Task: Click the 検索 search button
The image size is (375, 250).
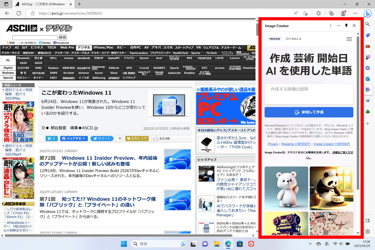Action: click(x=62, y=37)
